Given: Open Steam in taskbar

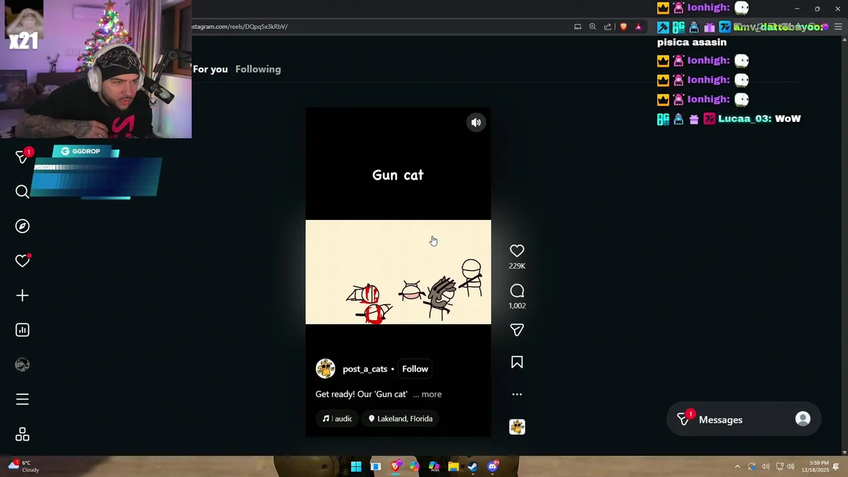Looking at the screenshot, I should click(x=472, y=466).
